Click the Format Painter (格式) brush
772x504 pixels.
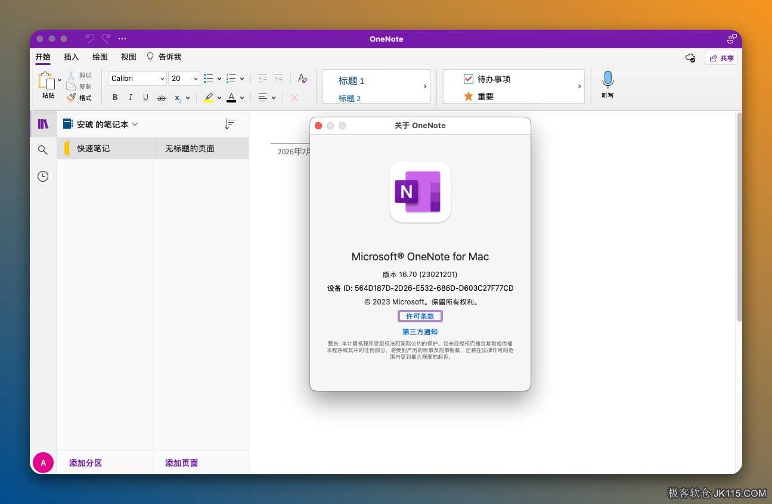71,97
